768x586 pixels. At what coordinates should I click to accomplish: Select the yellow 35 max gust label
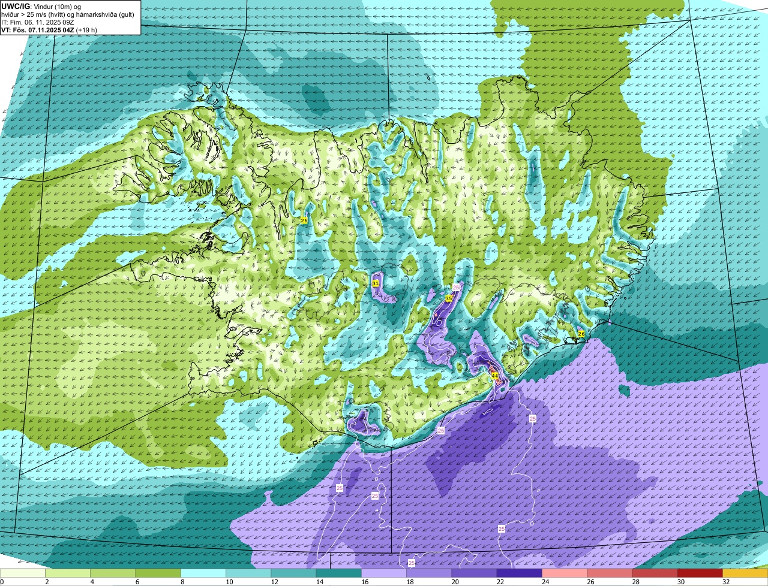point(449,298)
